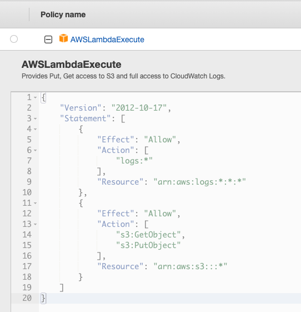
Task: Click the "Statement" key on line 3
Action: click(x=86, y=118)
